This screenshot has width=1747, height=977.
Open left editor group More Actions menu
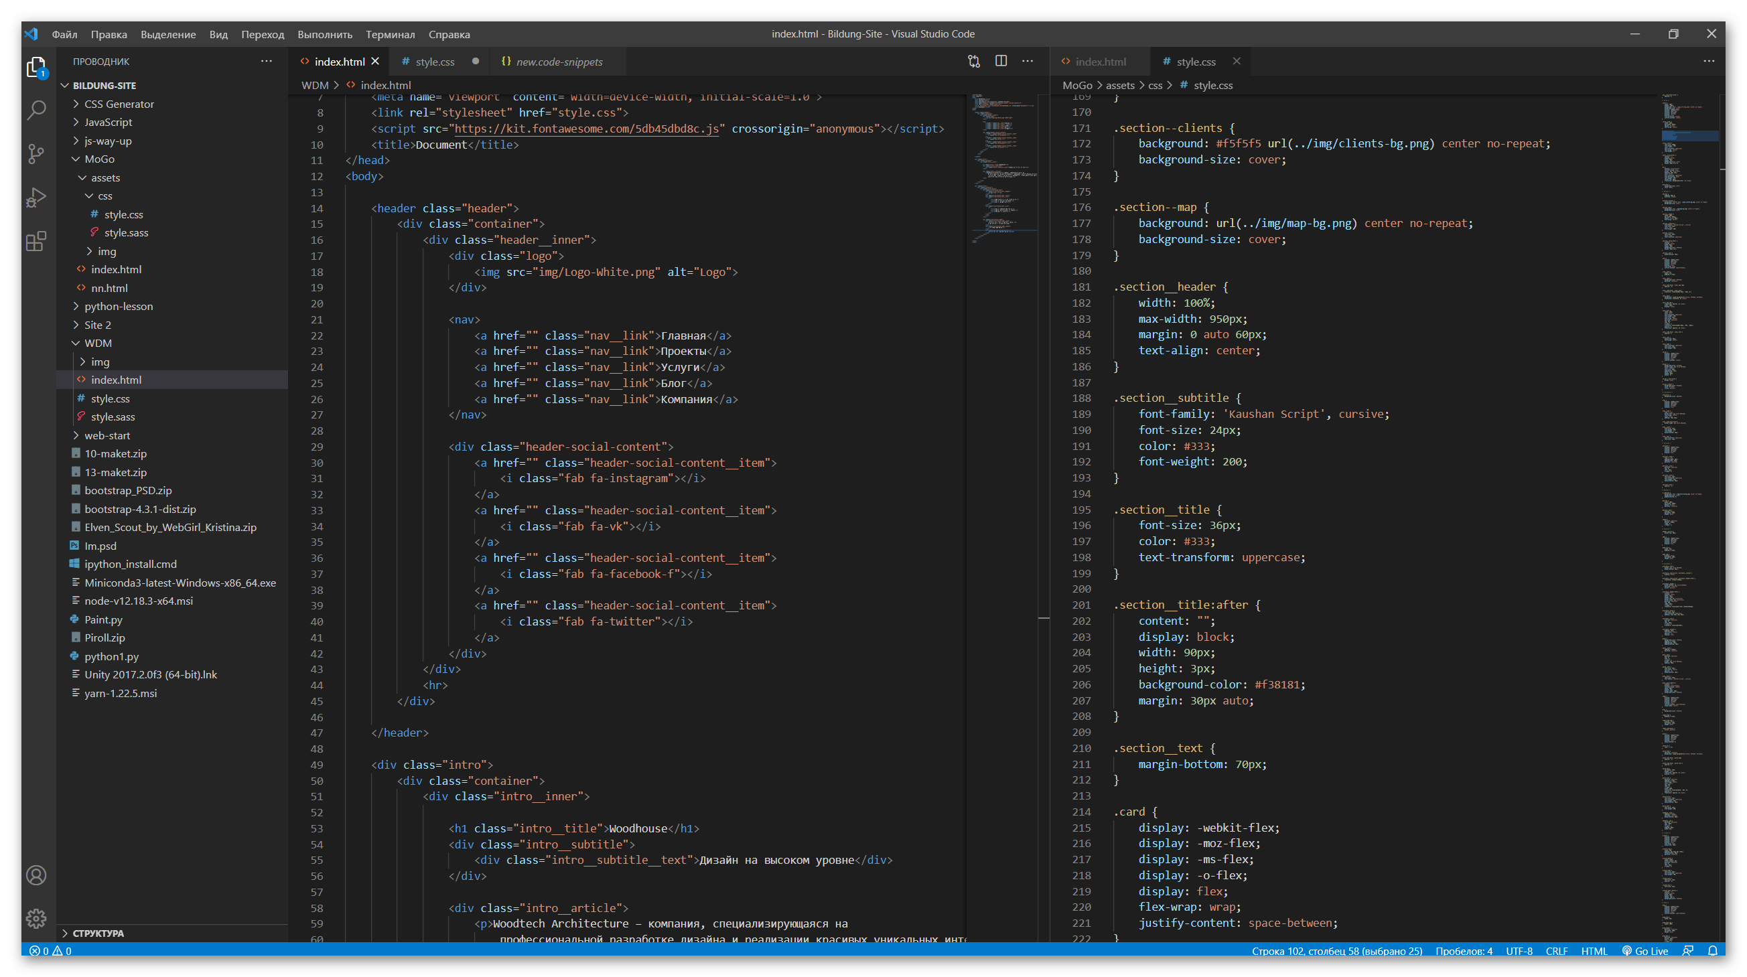(x=1028, y=61)
